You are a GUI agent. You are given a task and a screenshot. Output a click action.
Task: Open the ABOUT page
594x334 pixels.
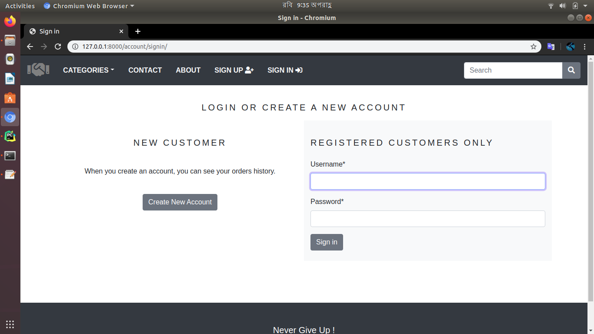coord(188,70)
